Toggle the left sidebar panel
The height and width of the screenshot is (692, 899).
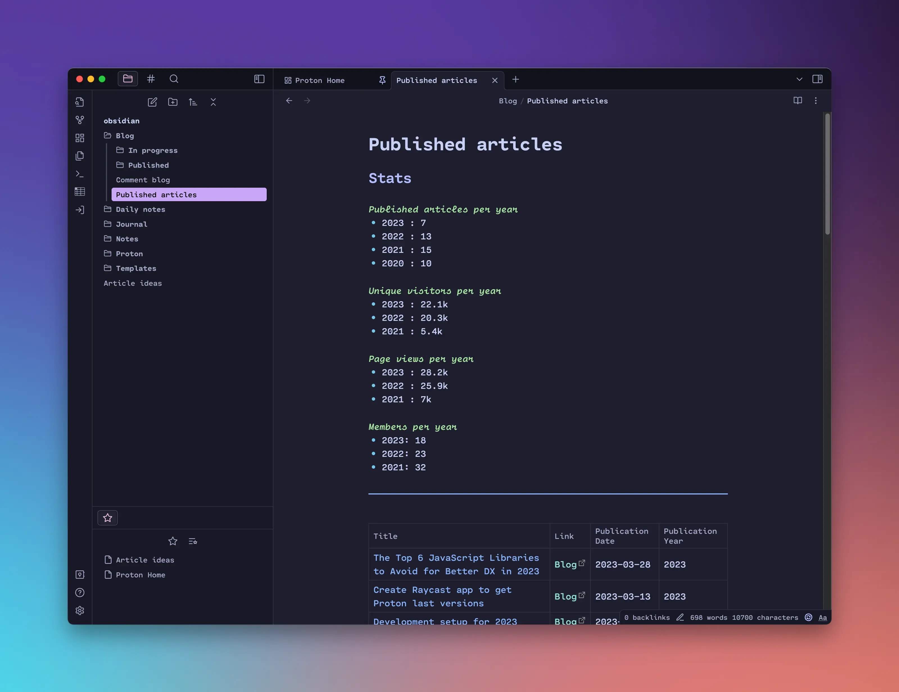(x=259, y=79)
